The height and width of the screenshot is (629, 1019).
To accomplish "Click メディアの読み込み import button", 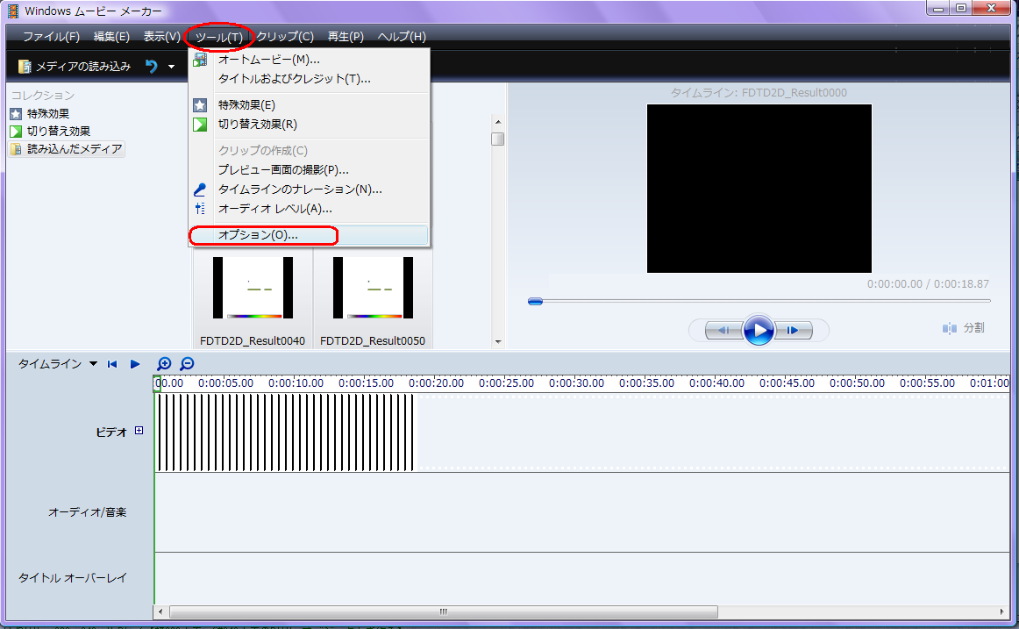I will [75, 67].
